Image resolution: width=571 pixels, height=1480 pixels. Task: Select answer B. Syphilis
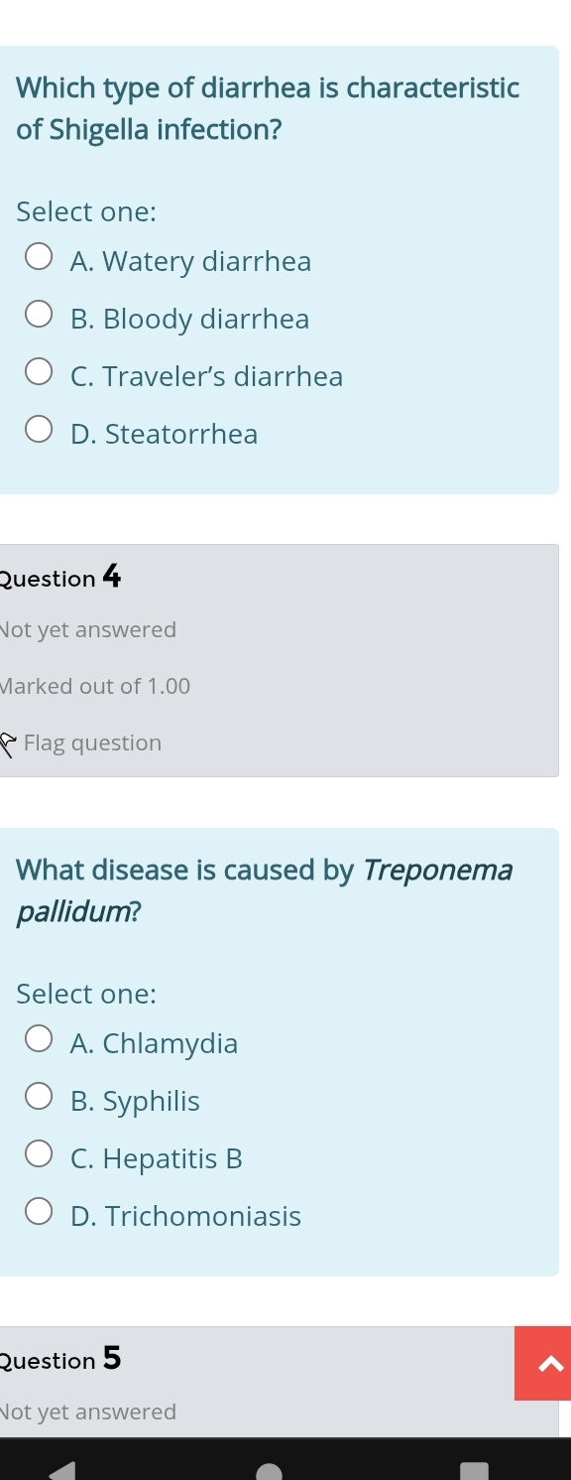tap(38, 1096)
